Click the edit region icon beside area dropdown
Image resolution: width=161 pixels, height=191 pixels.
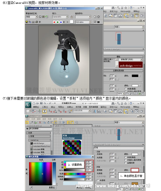tap(40, 17)
